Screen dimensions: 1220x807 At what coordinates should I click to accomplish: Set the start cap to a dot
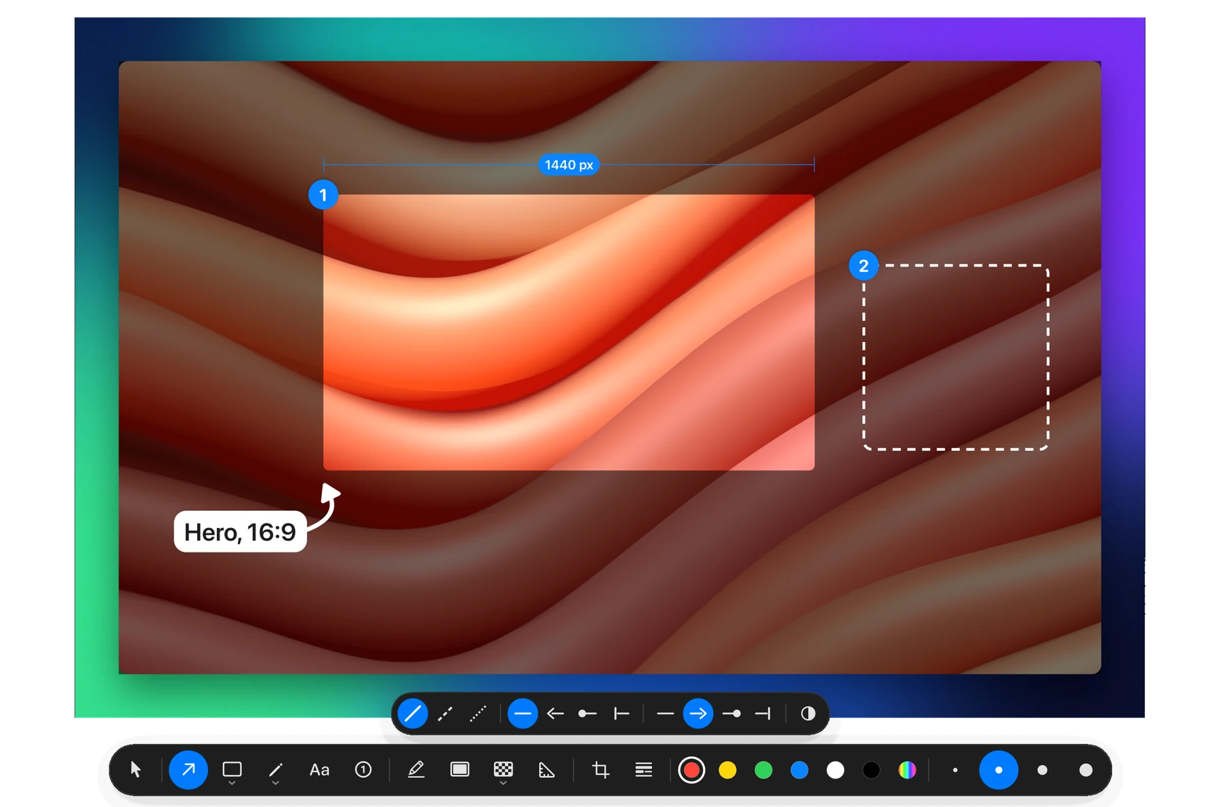tap(588, 714)
